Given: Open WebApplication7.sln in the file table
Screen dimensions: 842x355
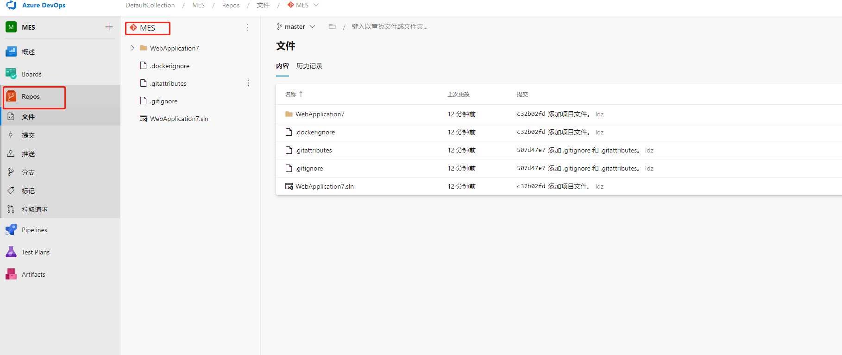Looking at the screenshot, I should click(x=324, y=186).
